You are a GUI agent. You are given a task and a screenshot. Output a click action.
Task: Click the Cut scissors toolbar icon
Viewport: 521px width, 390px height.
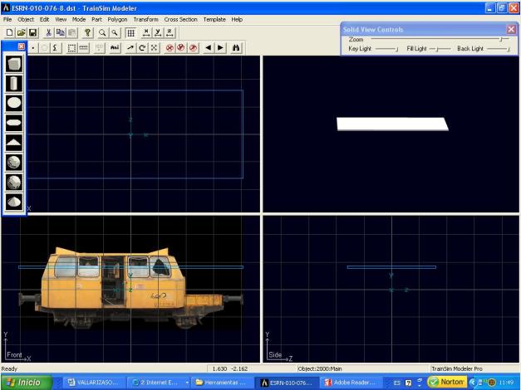[50, 32]
